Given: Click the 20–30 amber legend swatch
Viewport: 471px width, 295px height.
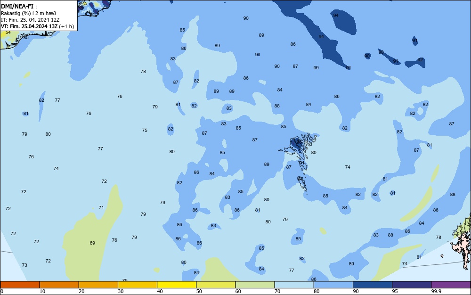Looking at the screenshot, I should pos(98,285).
